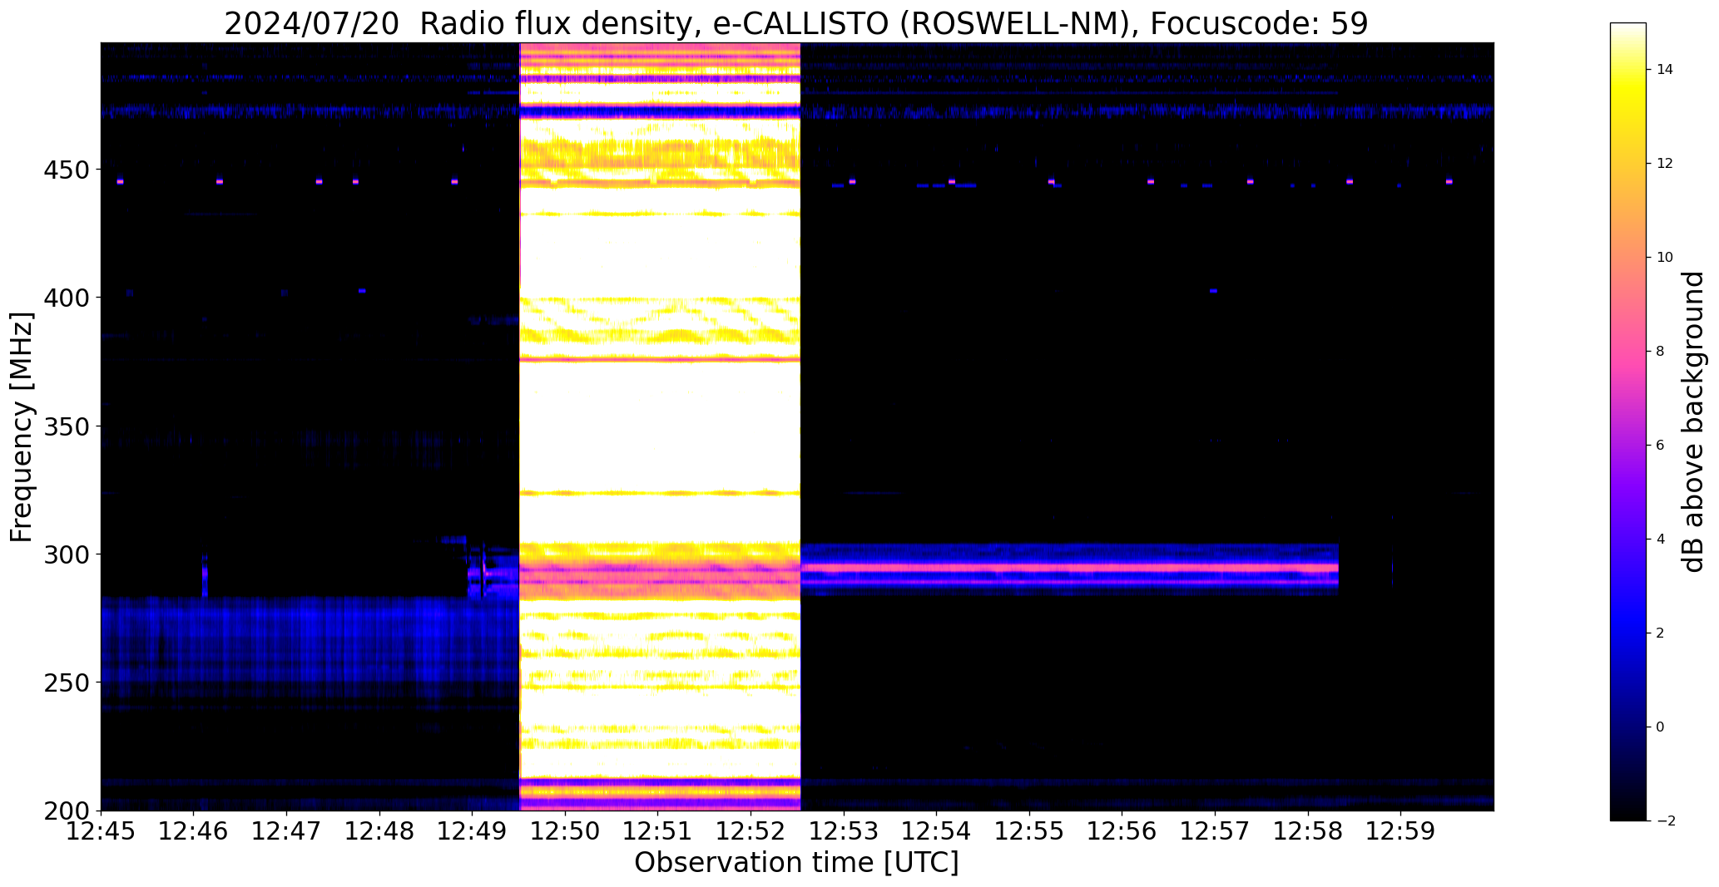Click the 12:59 time tick label

coord(1400,830)
